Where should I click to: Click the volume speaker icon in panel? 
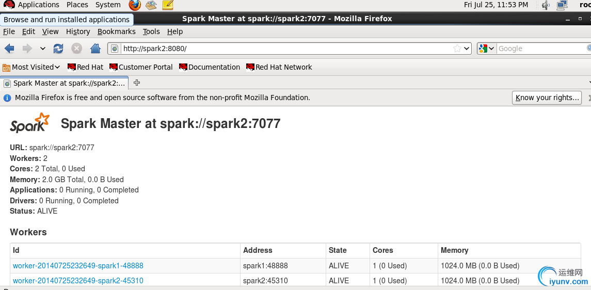tap(546, 5)
